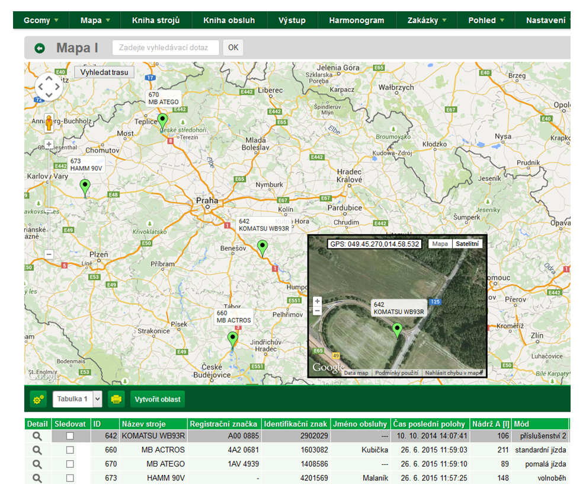The image size is (586, 497).
Task: Open detail magnifier for MB ACTROS row
Action: tap(37, 450)
